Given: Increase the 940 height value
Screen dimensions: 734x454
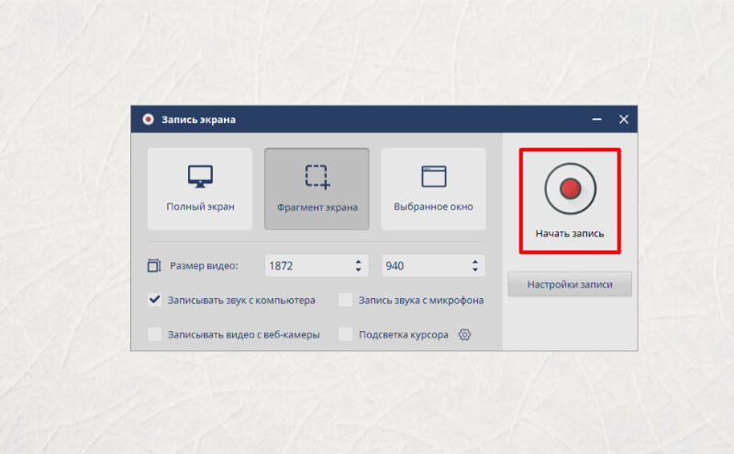Looking at the screenshot, I should [x=475, y=261].
